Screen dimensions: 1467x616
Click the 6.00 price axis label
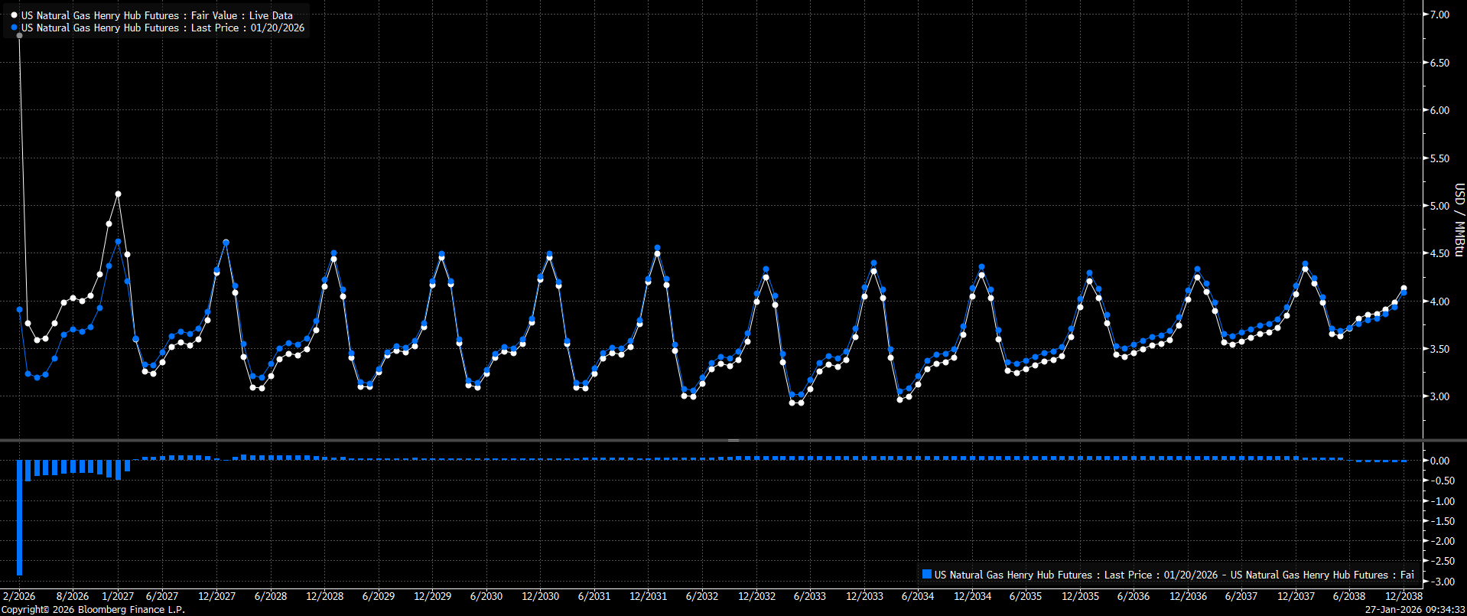[1439, 110]
